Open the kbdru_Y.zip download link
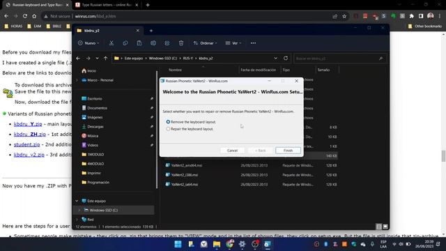Image resolution: width=446 pixels, height=251 pixels. (x=28, y=124)
